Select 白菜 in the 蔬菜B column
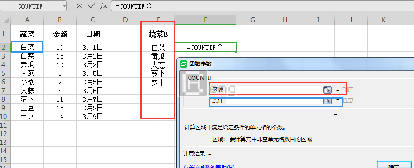 [158, 48]
